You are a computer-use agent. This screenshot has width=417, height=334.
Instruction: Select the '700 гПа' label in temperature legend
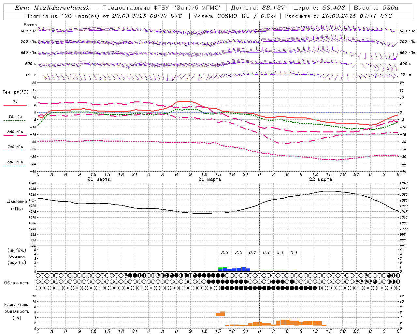point(15,147)
